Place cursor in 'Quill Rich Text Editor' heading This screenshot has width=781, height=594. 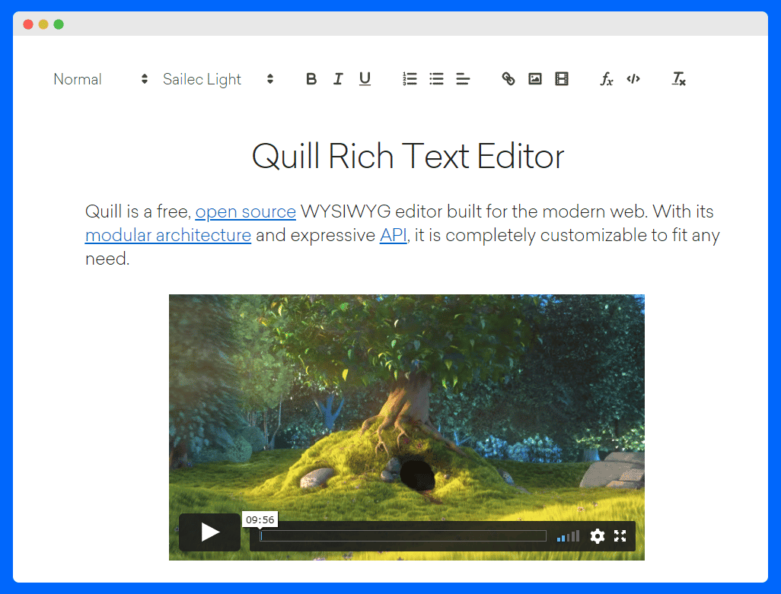408,157
